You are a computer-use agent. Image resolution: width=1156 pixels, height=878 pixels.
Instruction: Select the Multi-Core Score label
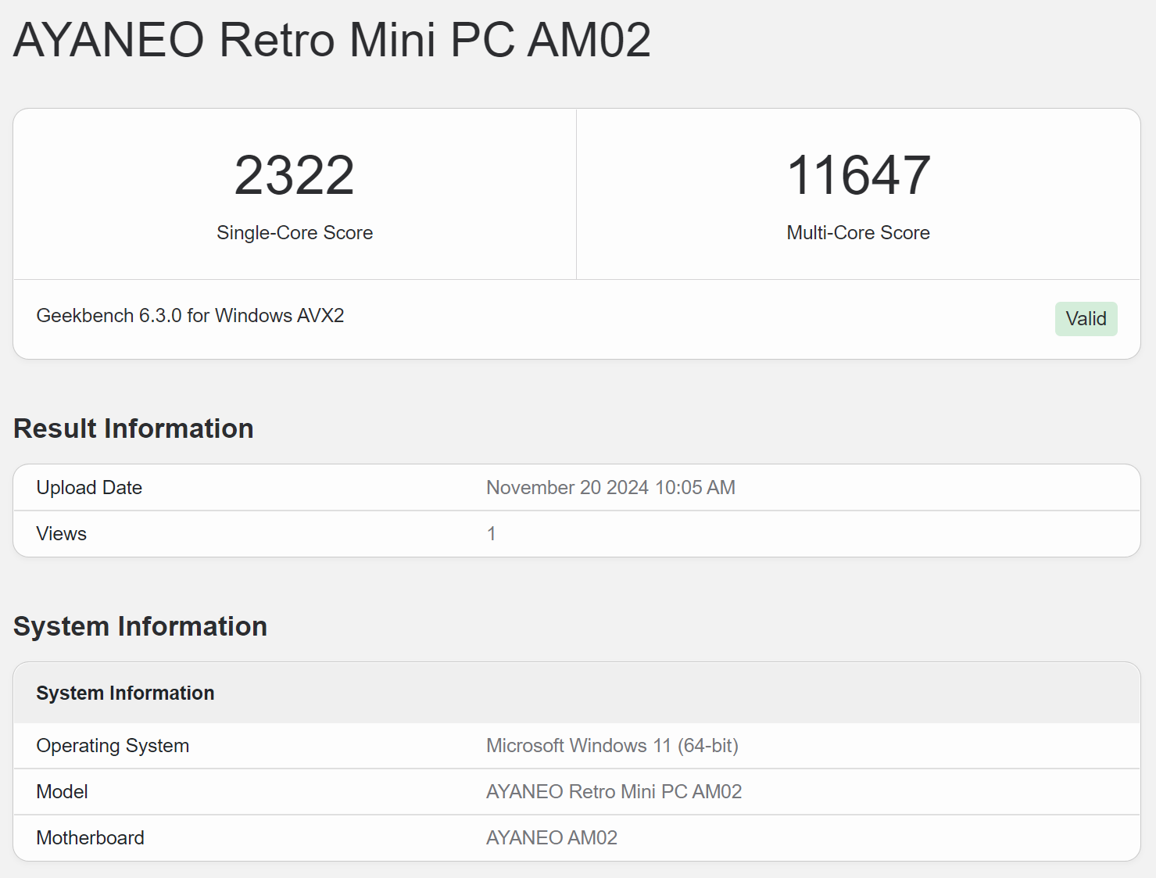point(858,233)
